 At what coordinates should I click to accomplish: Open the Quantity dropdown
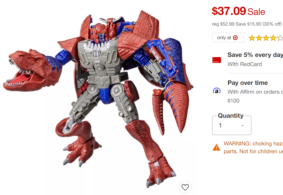(231, 125)
